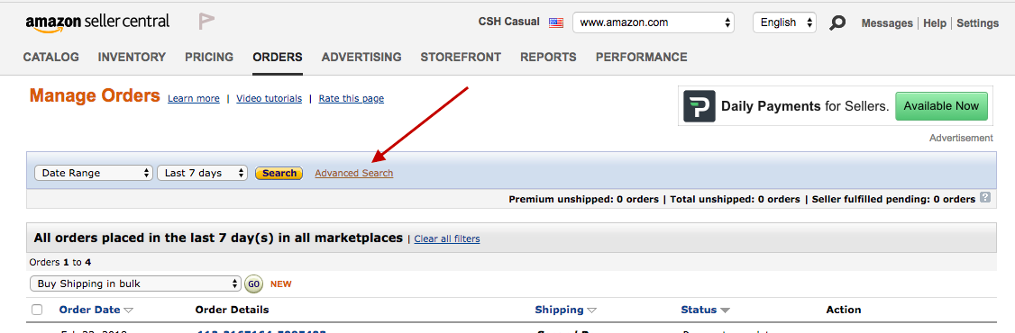Click the help question mark icon near pending orders
Image resolution: width=1015 pixels, height=333 pixels.
coord(984,198)
